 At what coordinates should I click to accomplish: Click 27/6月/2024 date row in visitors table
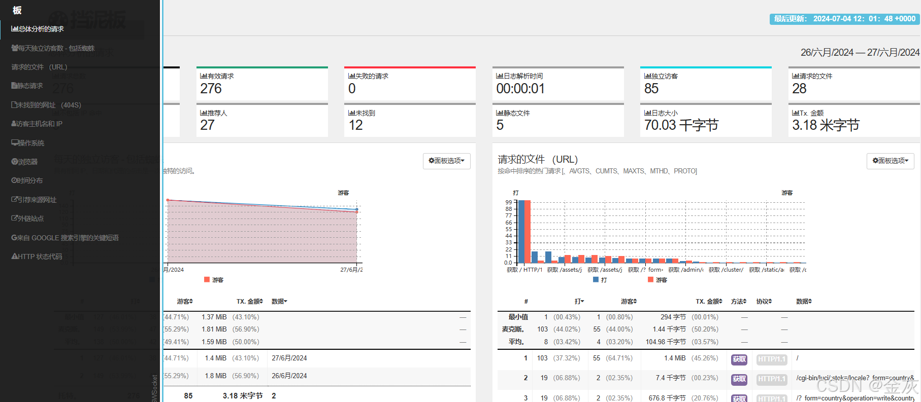289,358
